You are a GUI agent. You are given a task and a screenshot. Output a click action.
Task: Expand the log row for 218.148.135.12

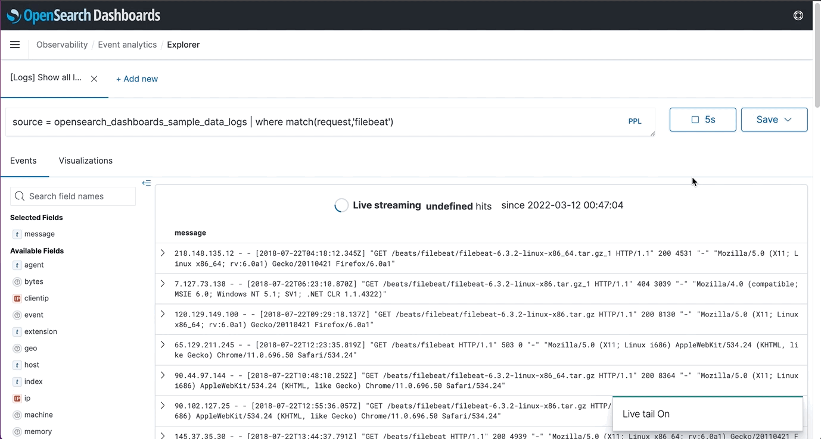click(163, 253)
